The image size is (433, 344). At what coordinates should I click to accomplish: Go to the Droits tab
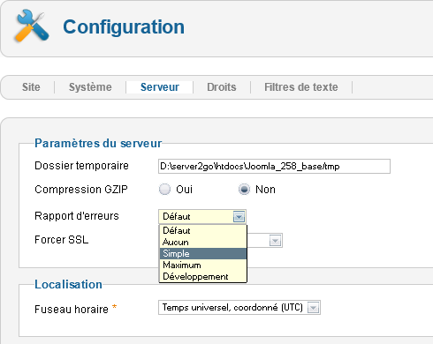[x=222, y=87]
